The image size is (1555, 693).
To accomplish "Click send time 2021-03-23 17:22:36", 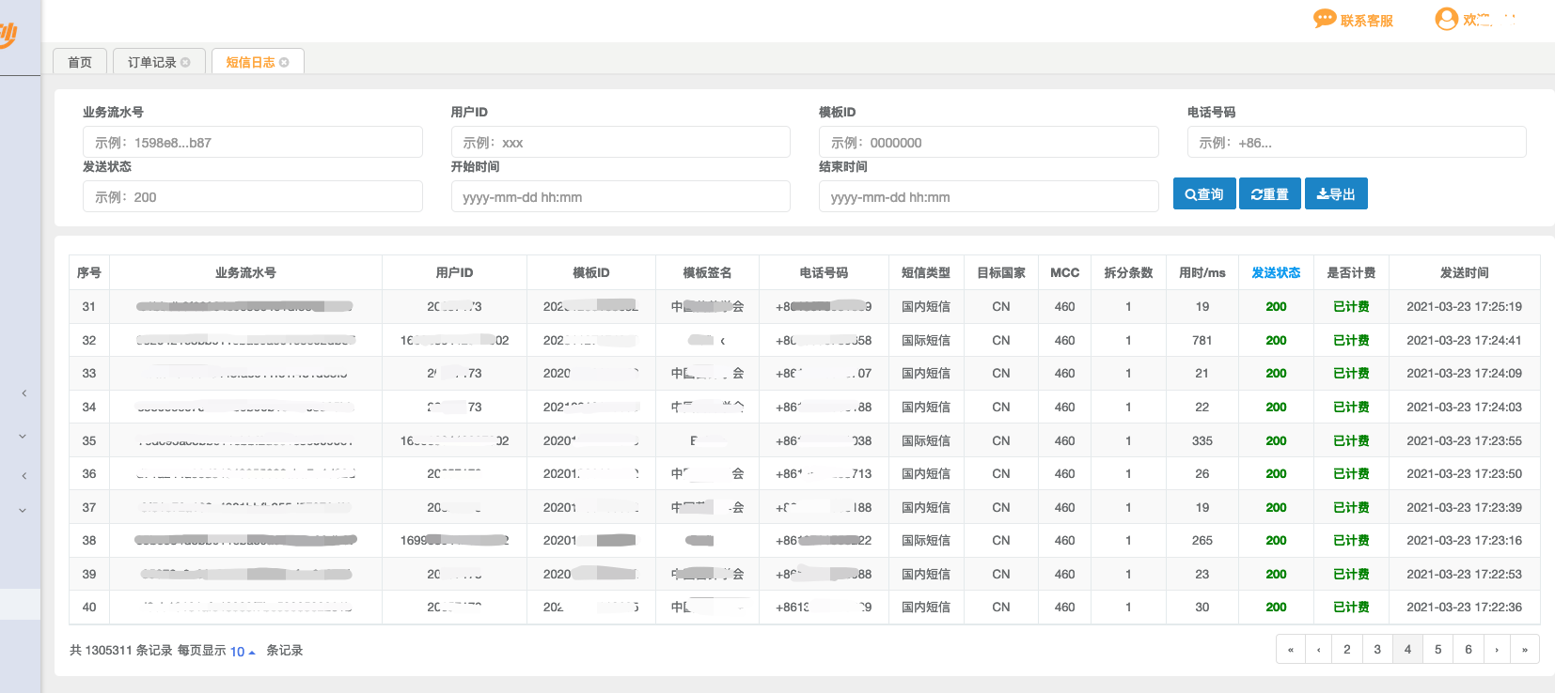I will pyautogui.click(x=1465, y=607).
